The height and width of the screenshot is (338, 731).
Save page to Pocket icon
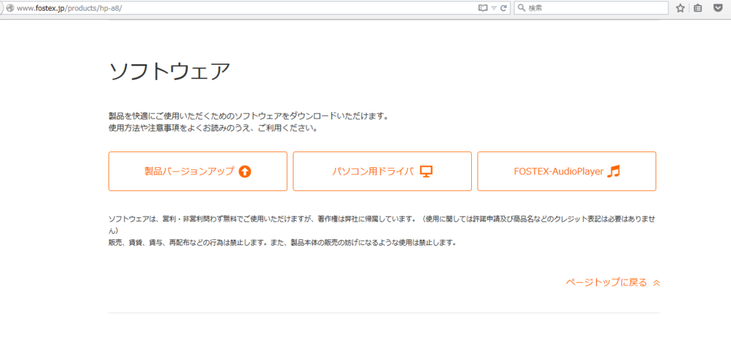pyautogui.click(x=718, y=9)
